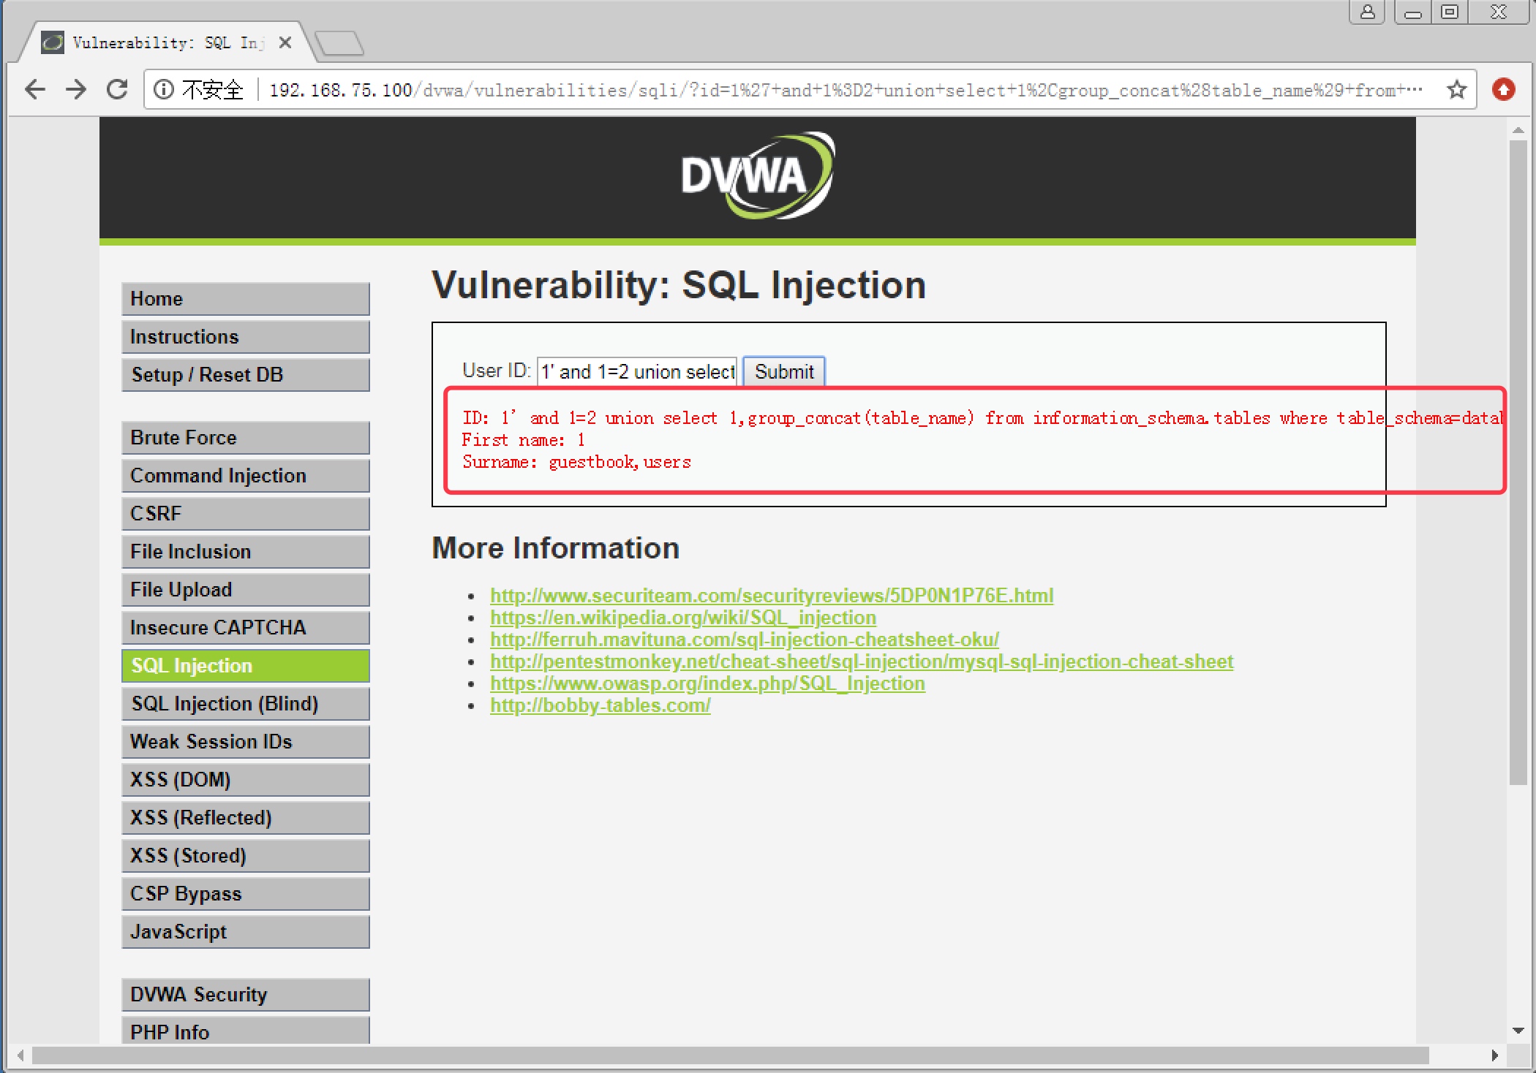Open a new browser tab
The height and width of the screenshot is (1073, 1536).
click(x=339, y=44)
